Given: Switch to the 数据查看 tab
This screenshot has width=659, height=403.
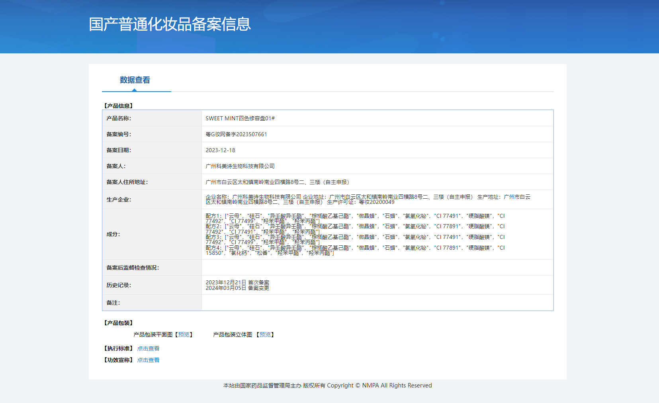Looking at the screenshot, I should click(135, 80).
